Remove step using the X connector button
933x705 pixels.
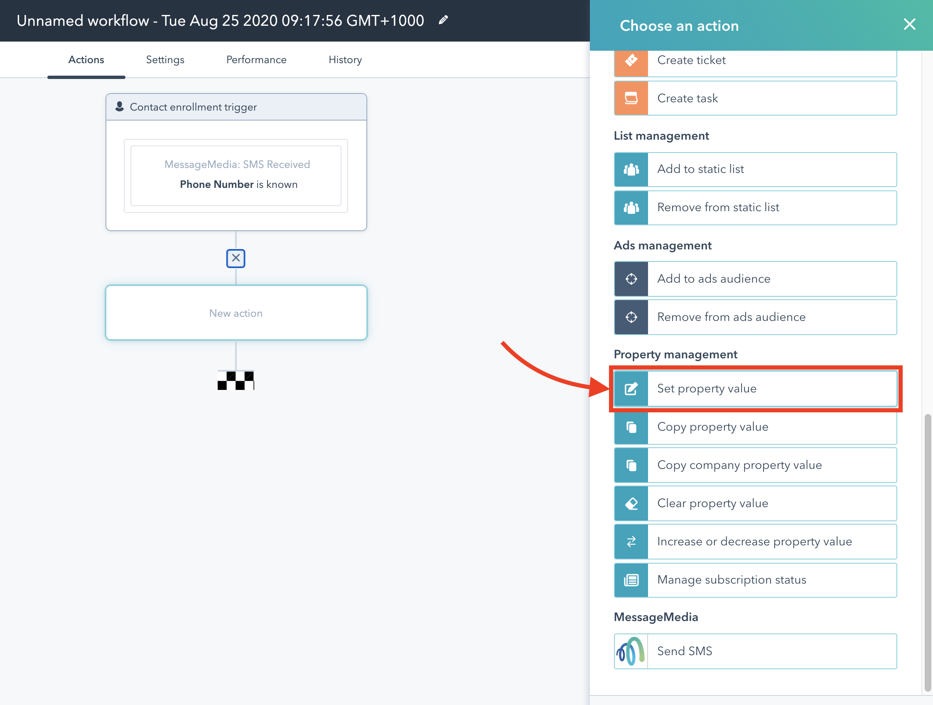(x=236, y=258)
